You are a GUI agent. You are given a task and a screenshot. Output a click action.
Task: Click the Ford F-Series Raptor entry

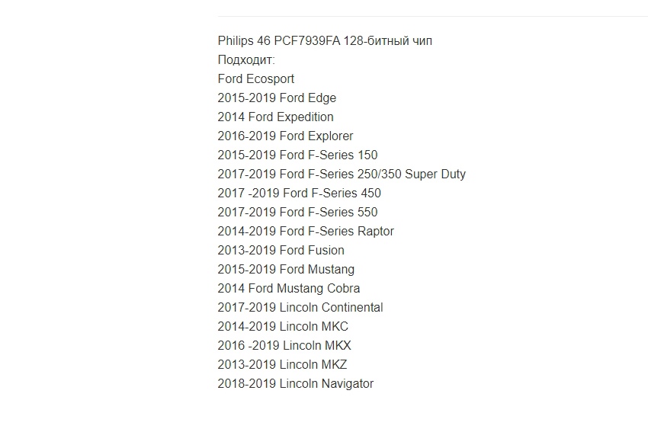click(x=306, y=231)
